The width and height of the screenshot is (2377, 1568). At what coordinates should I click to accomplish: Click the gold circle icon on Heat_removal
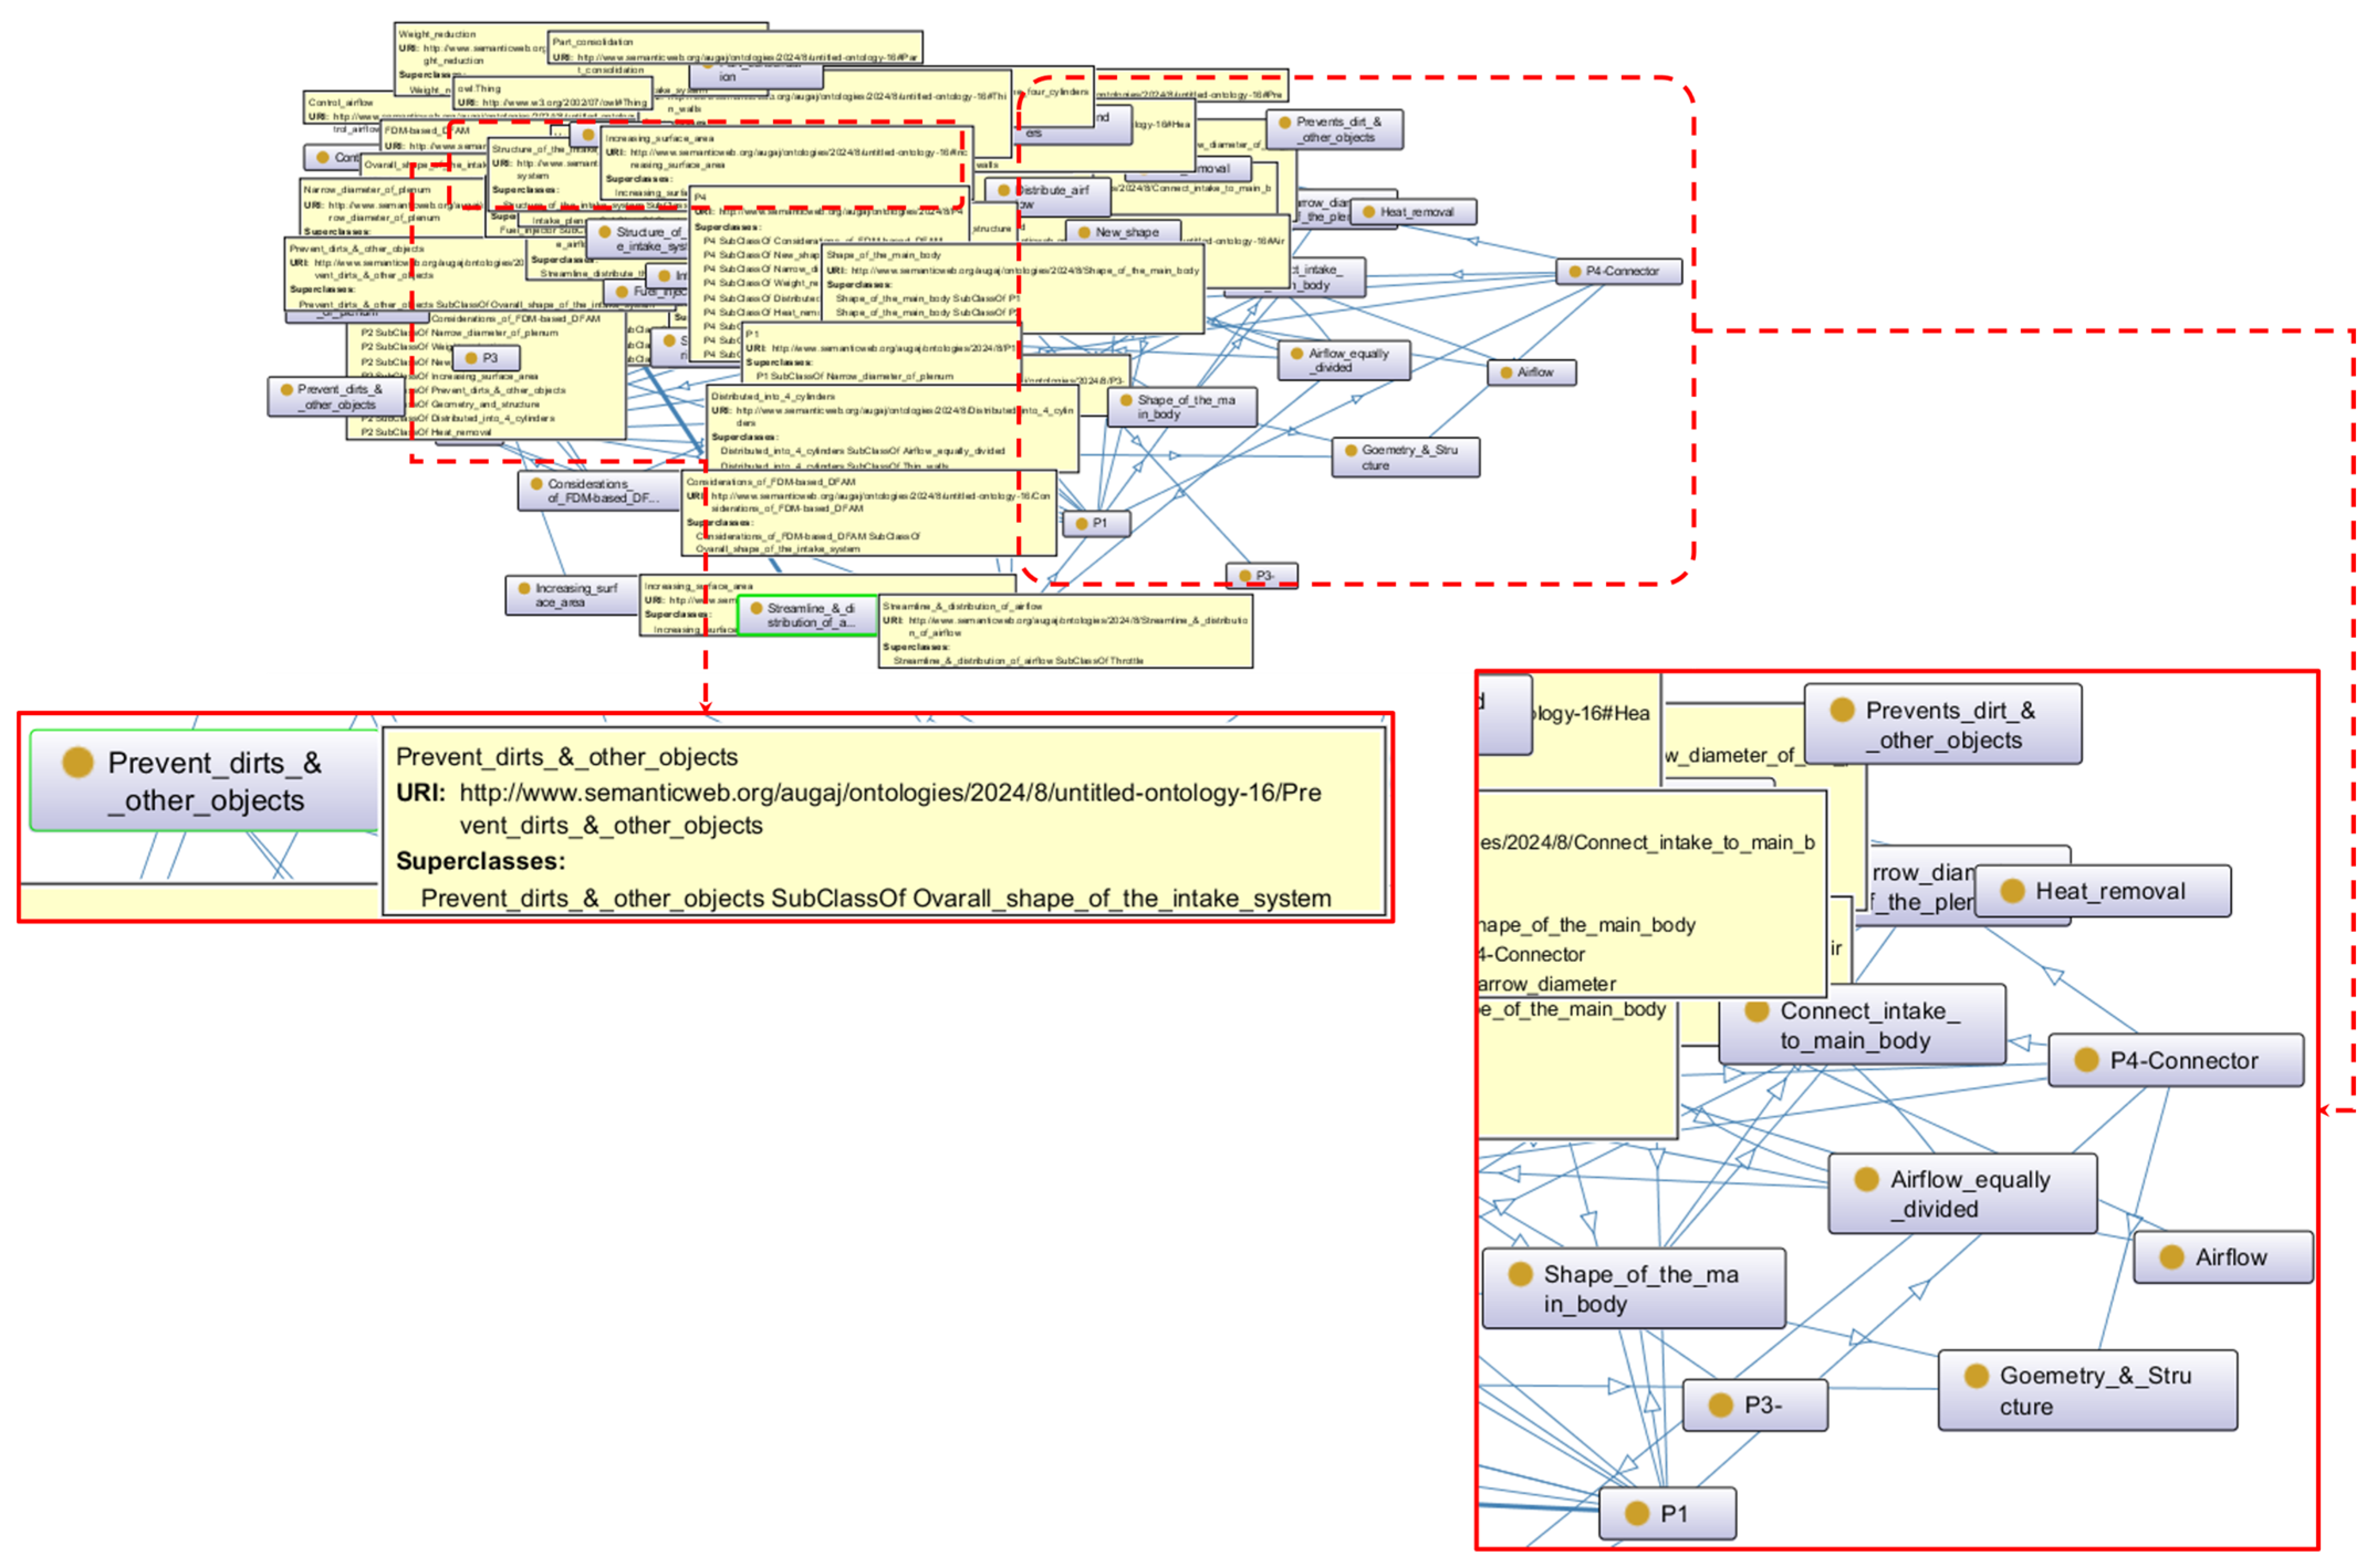tap(2013, 891)
